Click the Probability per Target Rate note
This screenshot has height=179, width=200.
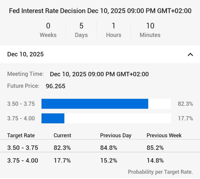point(160,172)
